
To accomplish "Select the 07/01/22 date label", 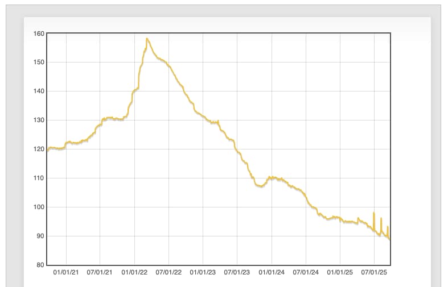I will (168, 272).
